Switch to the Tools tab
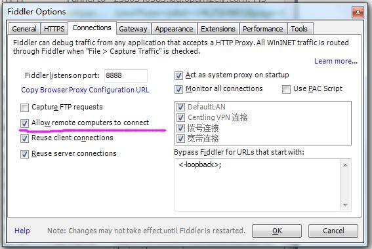Image resolution: width=372 pixels, height=249 pixels. point(300,29)
